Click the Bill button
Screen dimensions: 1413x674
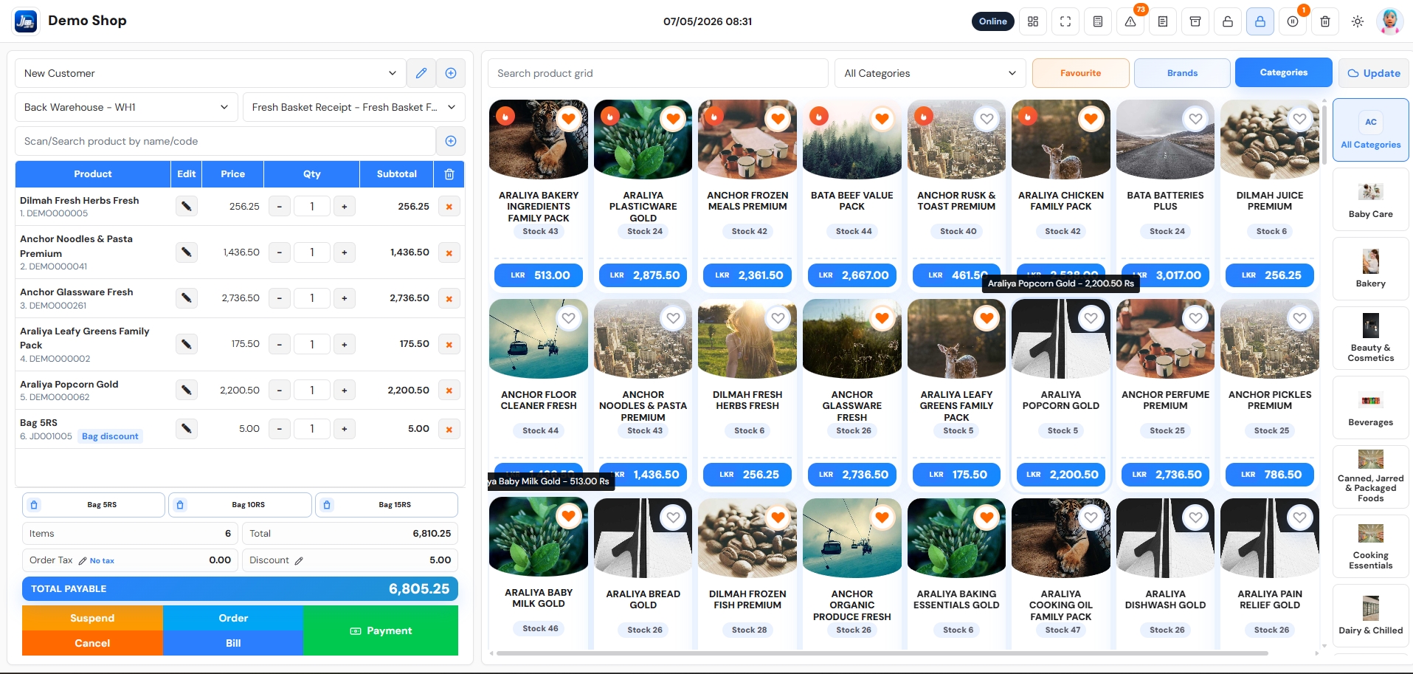pyautogui.click(x=233, y=643)
